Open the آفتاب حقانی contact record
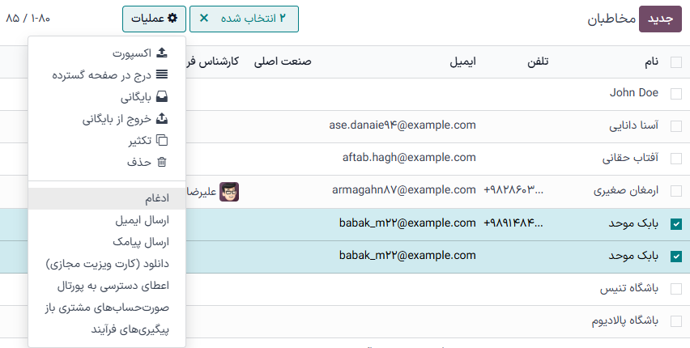Screen dimensions: 690x348 (x=630, y=158)
